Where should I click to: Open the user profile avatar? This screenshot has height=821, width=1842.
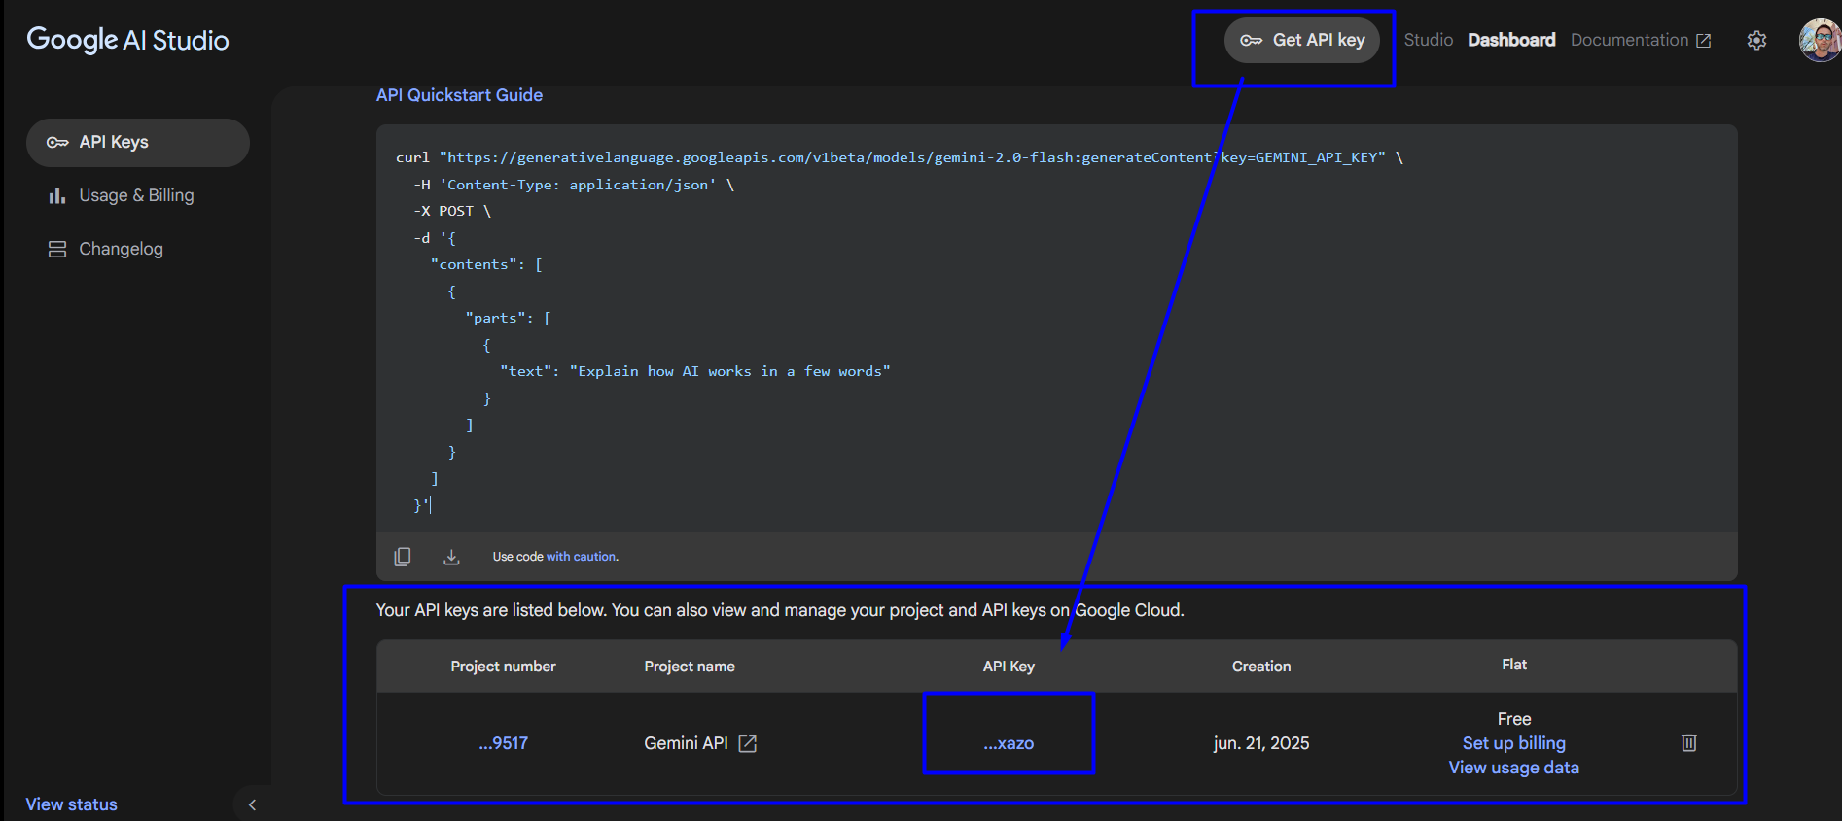point(1820,40)
